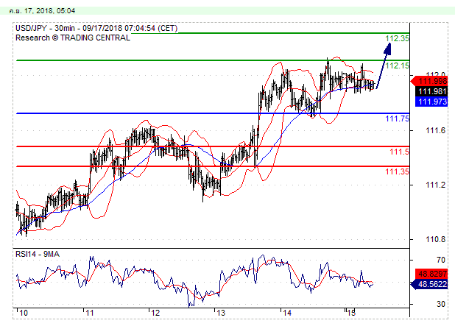Select the black 111.981 current price tag
Viewport: 455px width, 326px height.
click(431, 91)
